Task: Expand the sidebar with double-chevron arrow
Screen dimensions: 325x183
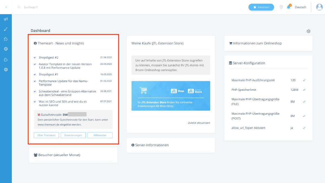Action: (6, 7)
